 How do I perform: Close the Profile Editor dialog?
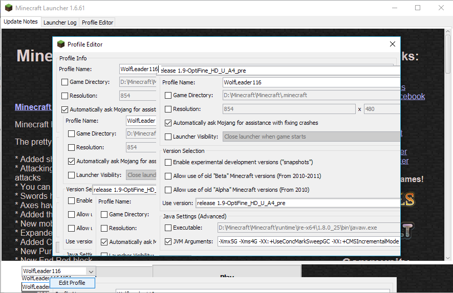coord(393,44)
